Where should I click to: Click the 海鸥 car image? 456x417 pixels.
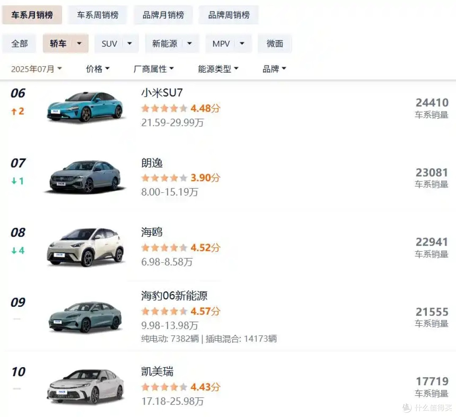click(x=85, y=247)
